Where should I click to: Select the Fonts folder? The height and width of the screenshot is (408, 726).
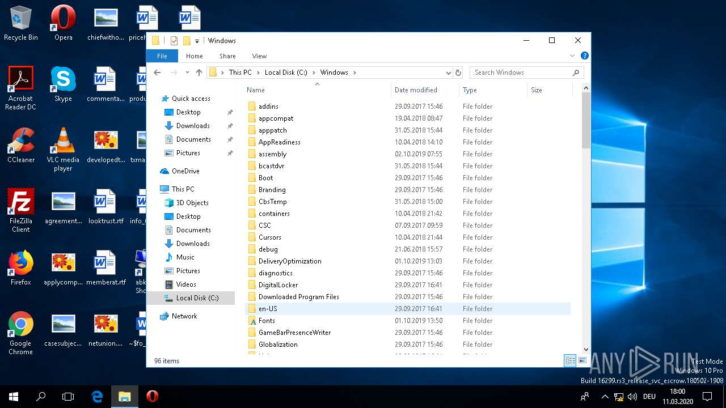tap(407, 321)
